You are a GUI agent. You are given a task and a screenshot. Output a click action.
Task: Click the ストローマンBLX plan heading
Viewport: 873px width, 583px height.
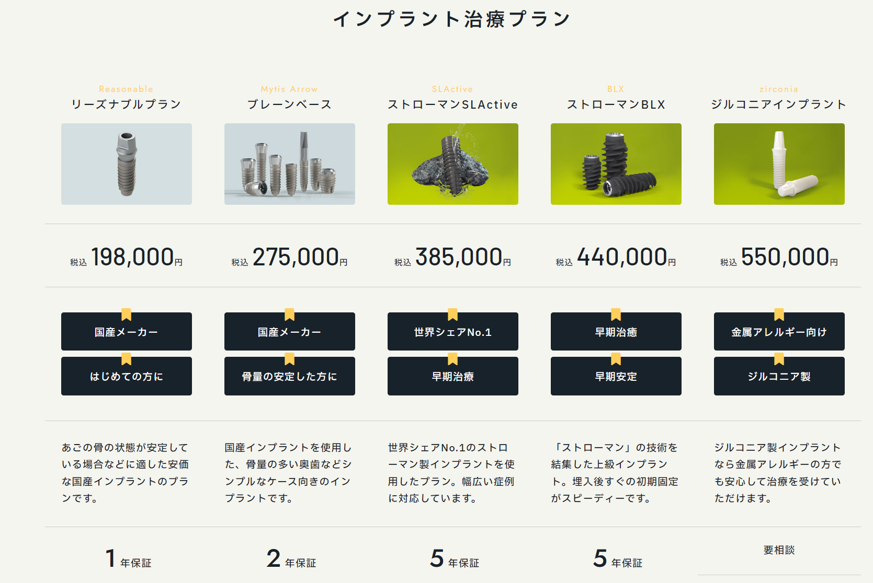click(616, 104)
